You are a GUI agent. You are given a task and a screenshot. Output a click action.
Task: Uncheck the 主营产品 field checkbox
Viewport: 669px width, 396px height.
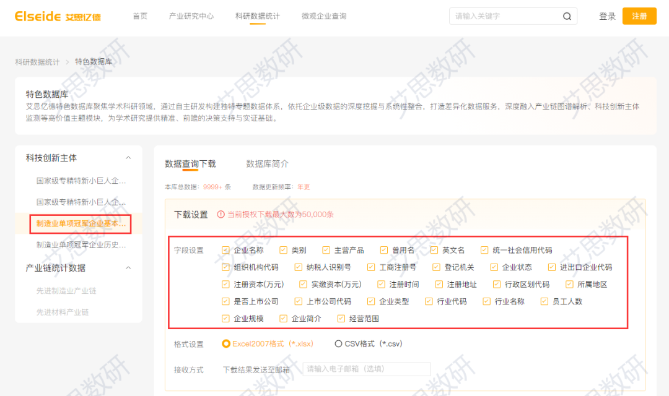coord(326,250)
